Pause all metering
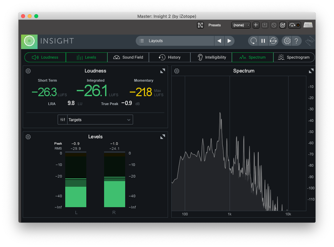 [263, 41]
